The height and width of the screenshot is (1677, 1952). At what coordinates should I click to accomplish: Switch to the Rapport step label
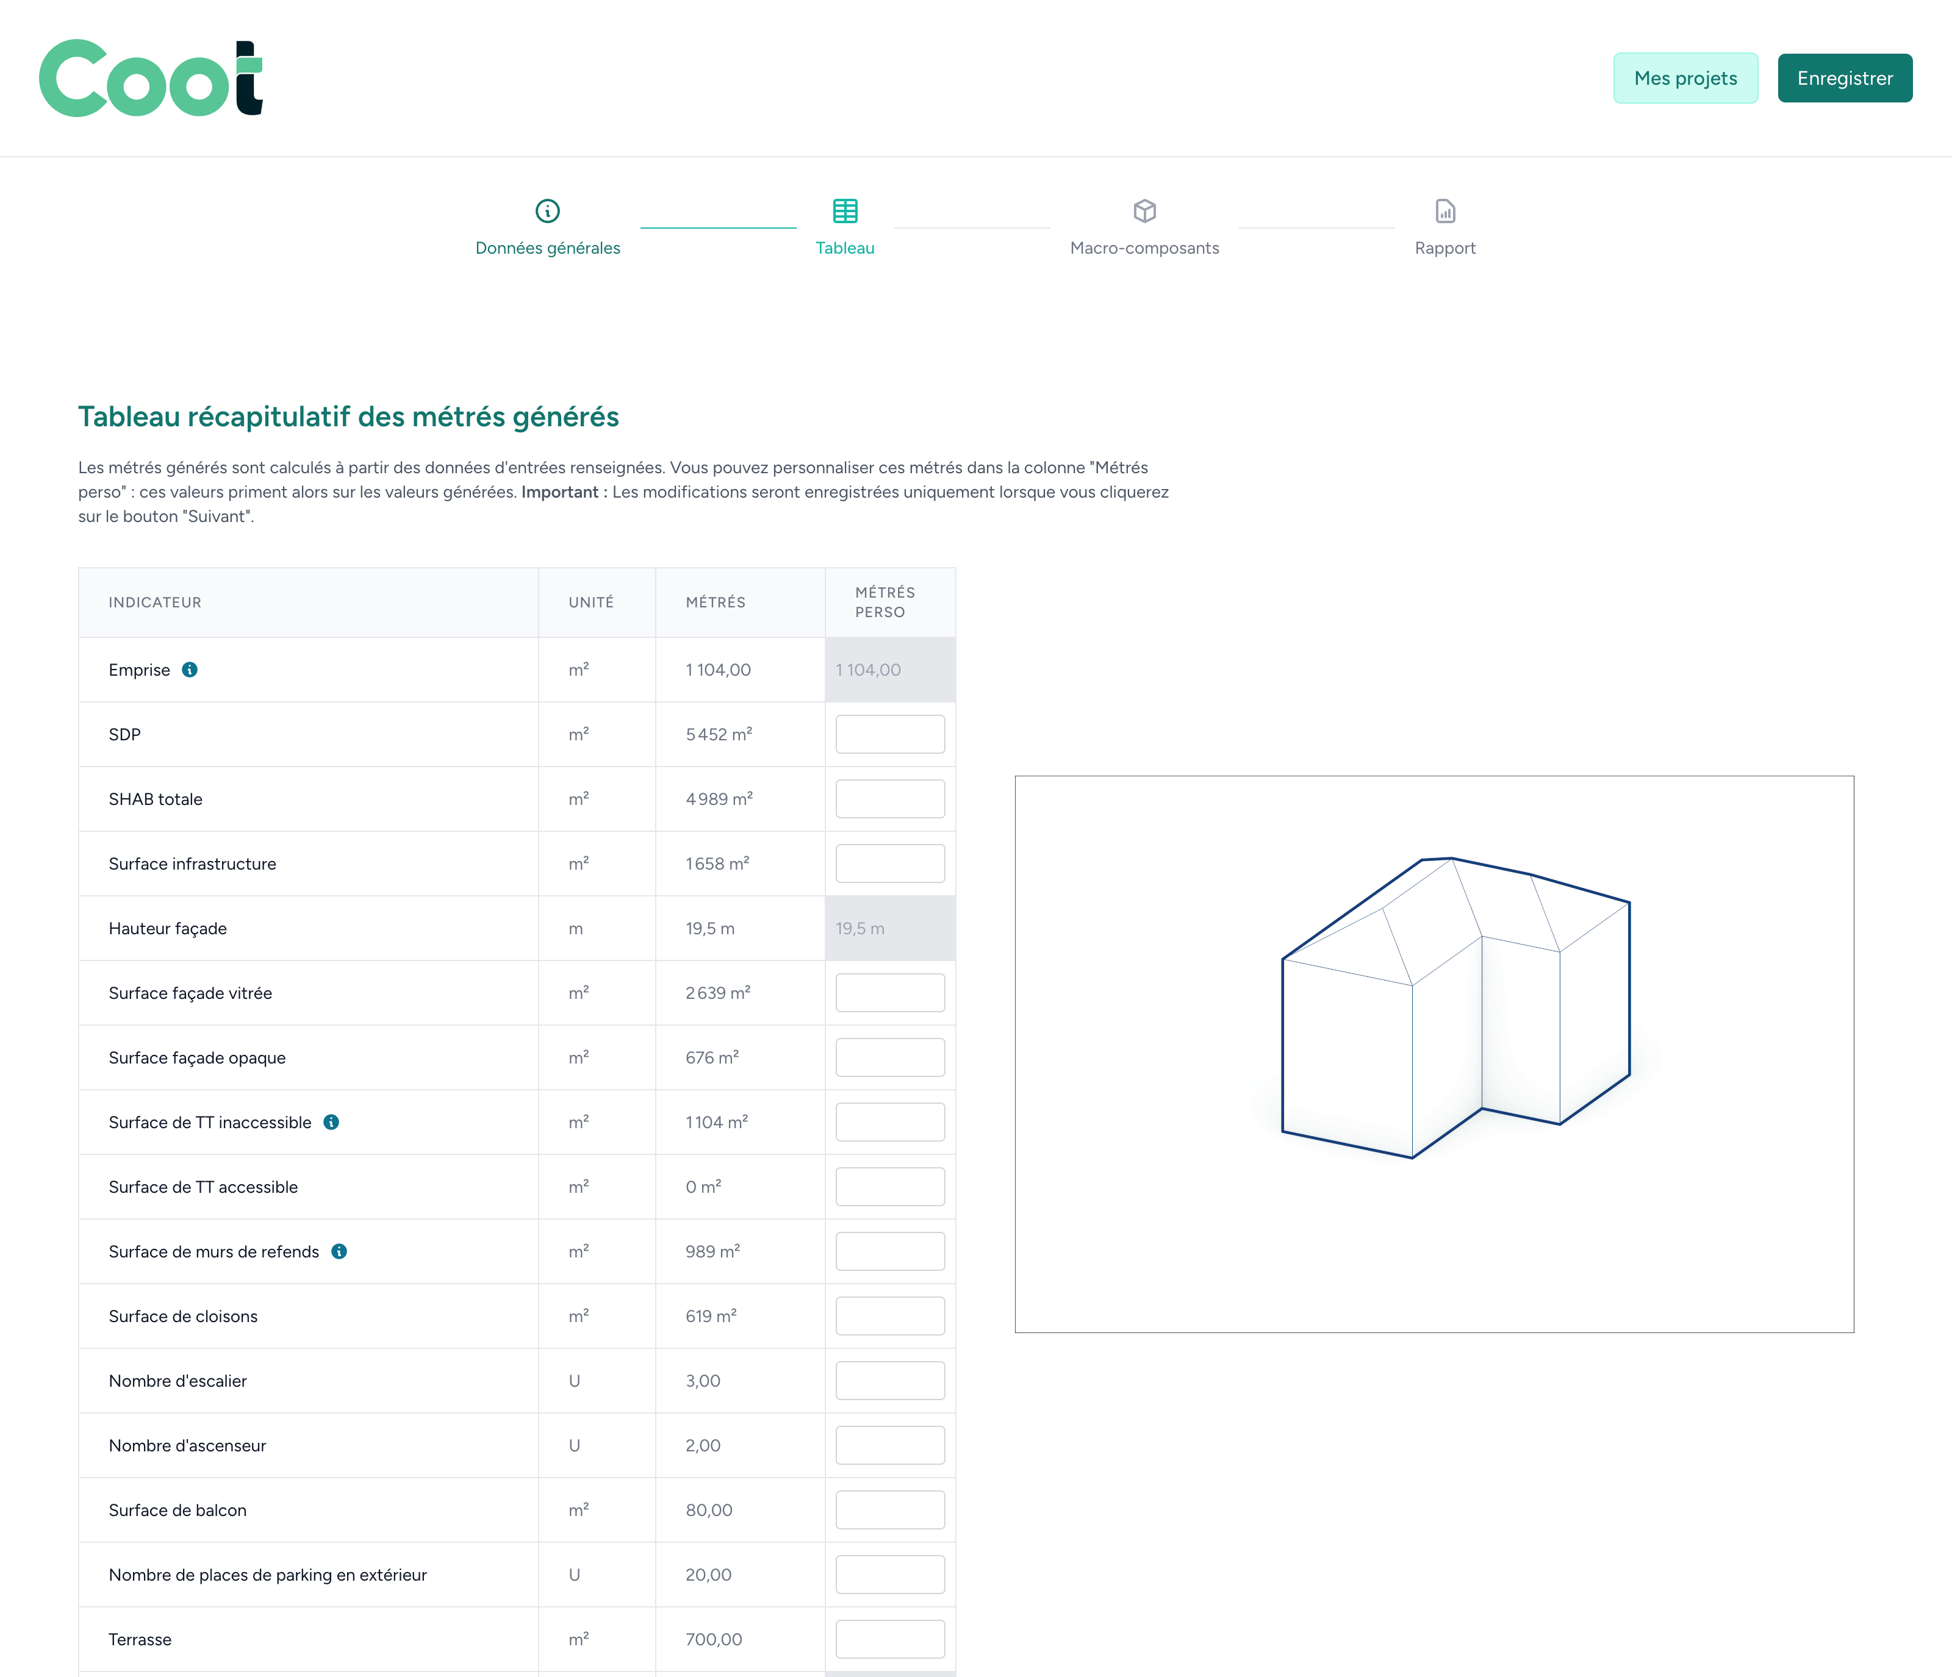coord(1444,248)
